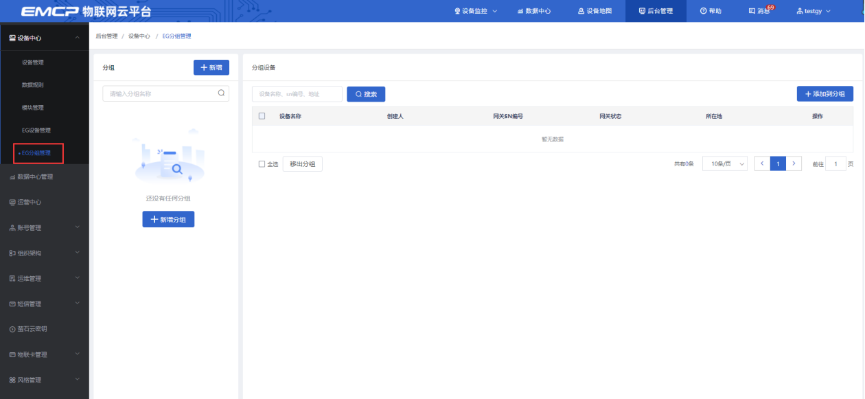Click the 网关SN编号 column header
The width and height of the screenshot is (865, 399).
(508, 116)
